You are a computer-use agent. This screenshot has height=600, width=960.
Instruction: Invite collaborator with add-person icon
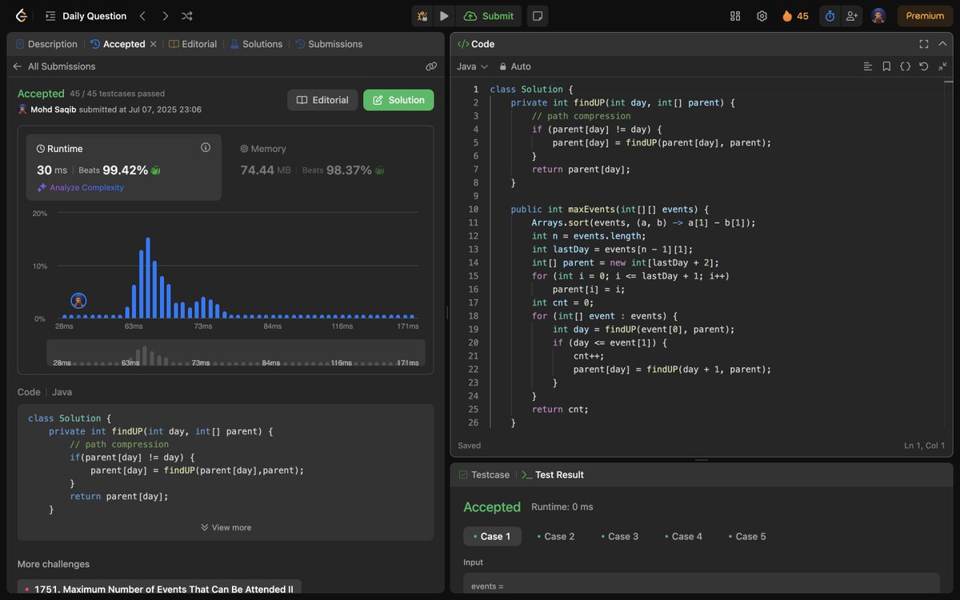coord(851,16)
